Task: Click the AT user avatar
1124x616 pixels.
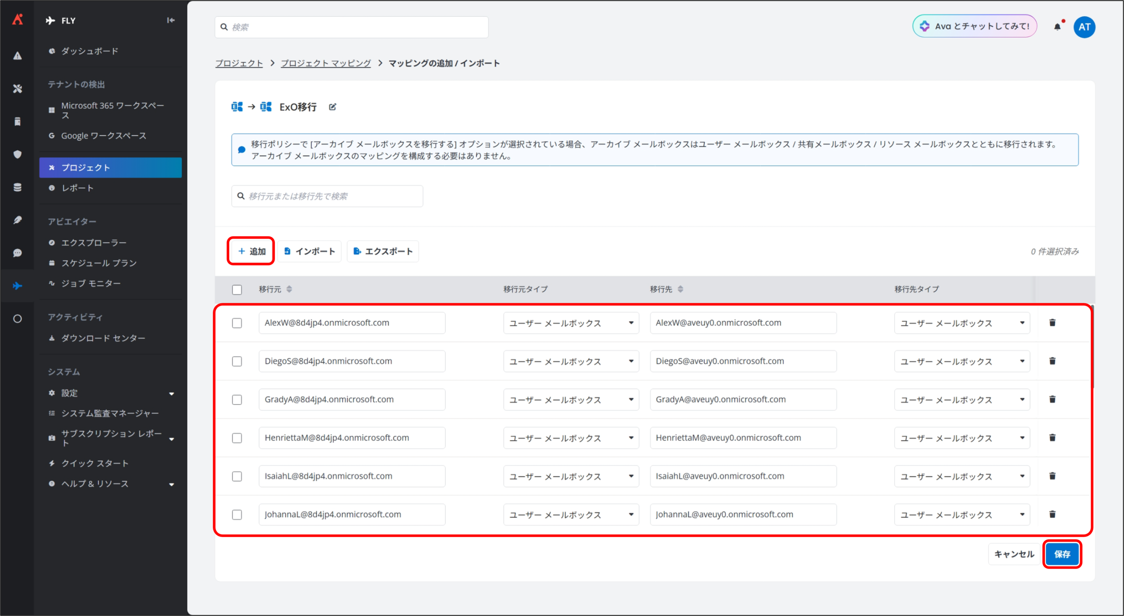Action: point(1084,27)
